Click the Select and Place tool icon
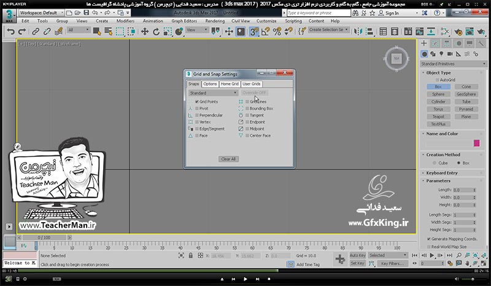This screenshot has width=491, height=286. click(x=179, y=32)
